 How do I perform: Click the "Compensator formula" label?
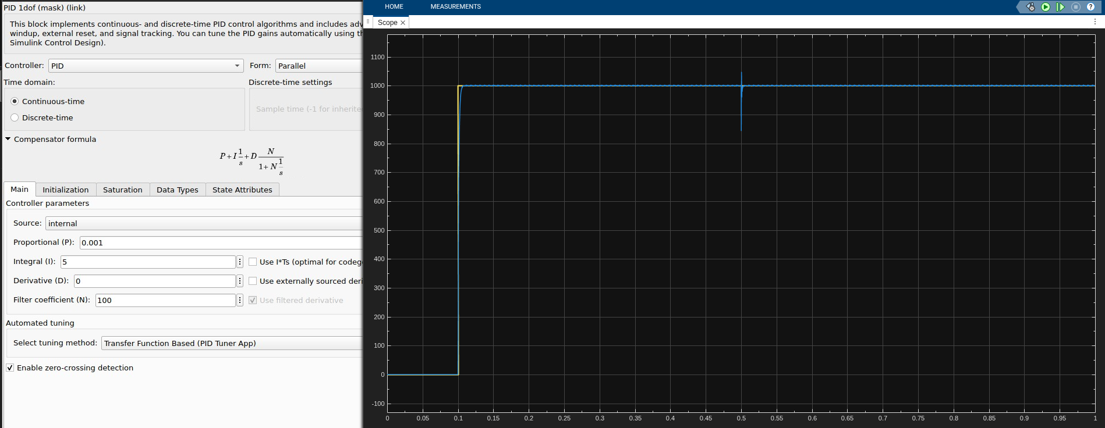point(55,139)
